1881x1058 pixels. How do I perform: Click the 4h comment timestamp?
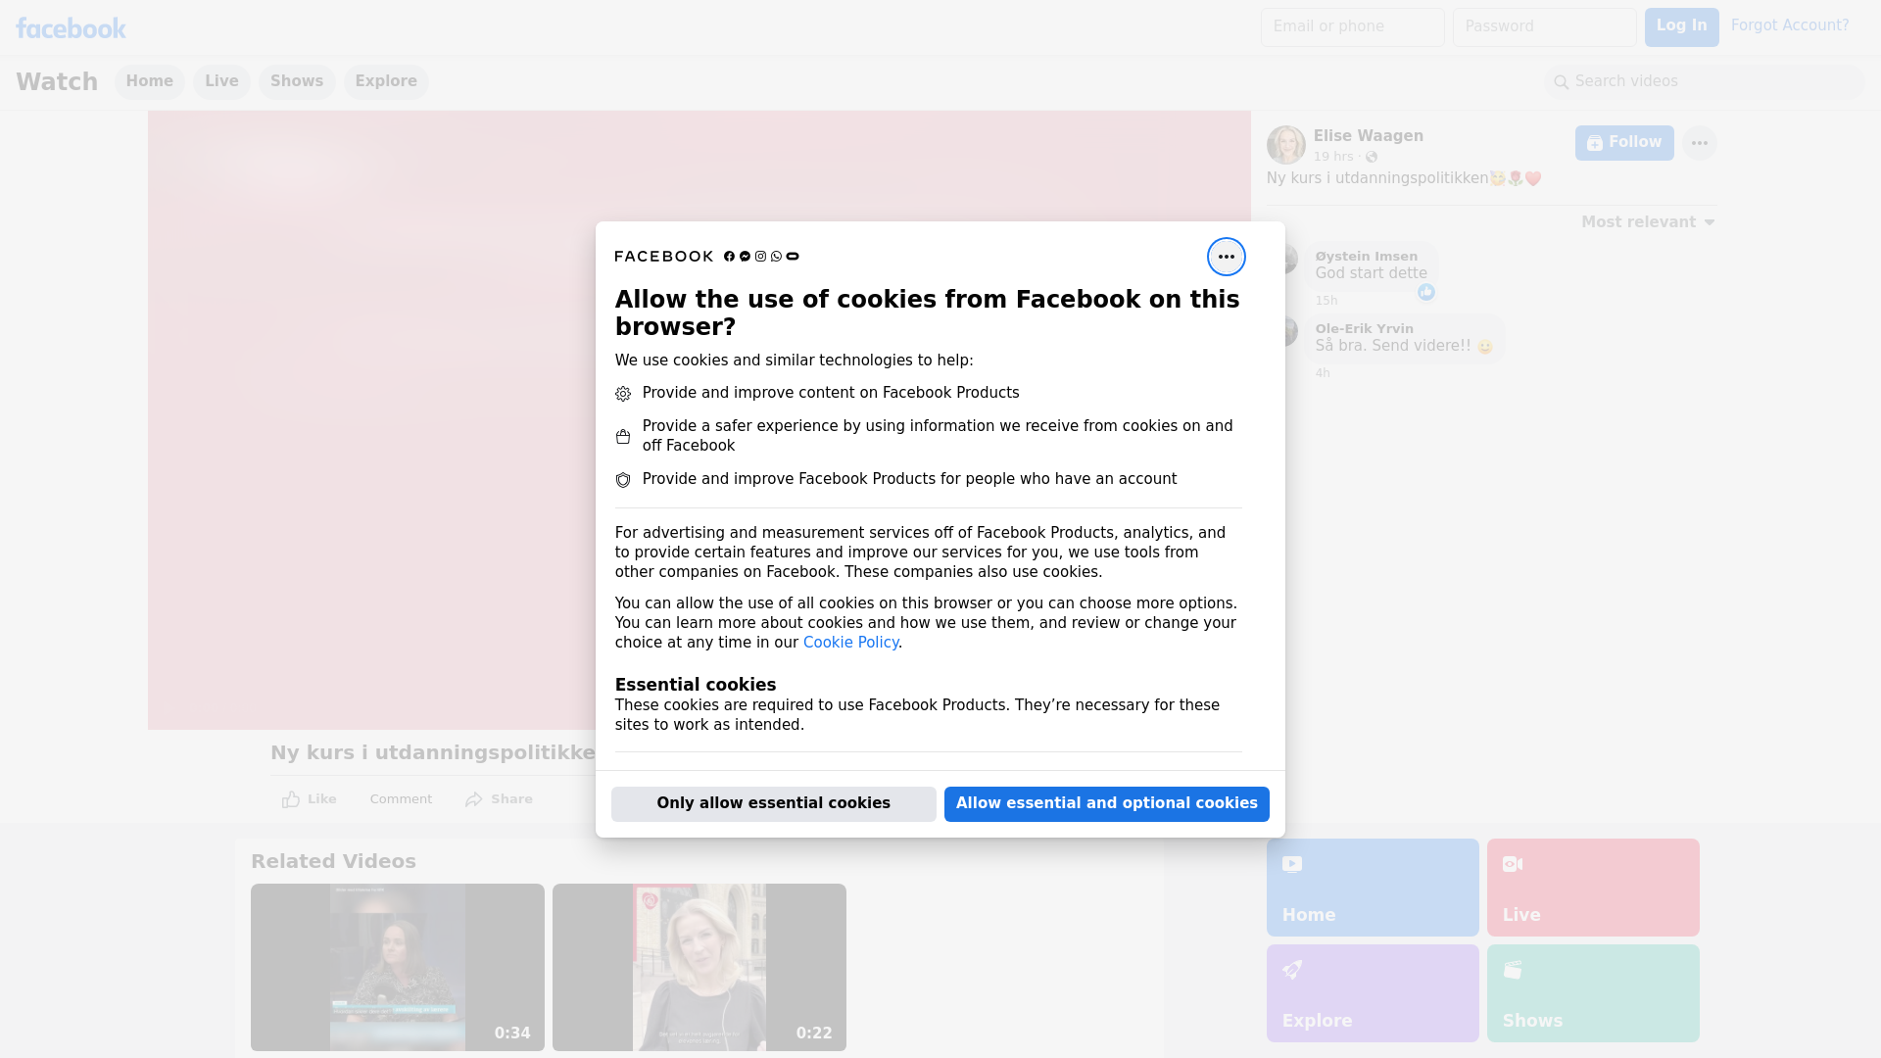coord(1323,373)
